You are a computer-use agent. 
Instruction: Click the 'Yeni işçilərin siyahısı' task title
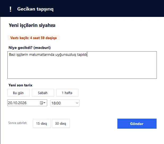32,25
